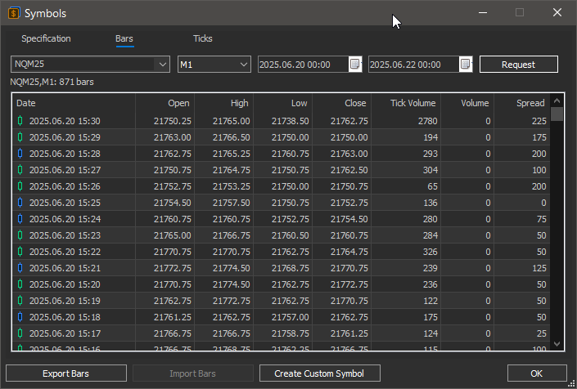Click blue candle icon for 15:25 bar
Screen dimensions: 577x389
(x=20, y=203)
